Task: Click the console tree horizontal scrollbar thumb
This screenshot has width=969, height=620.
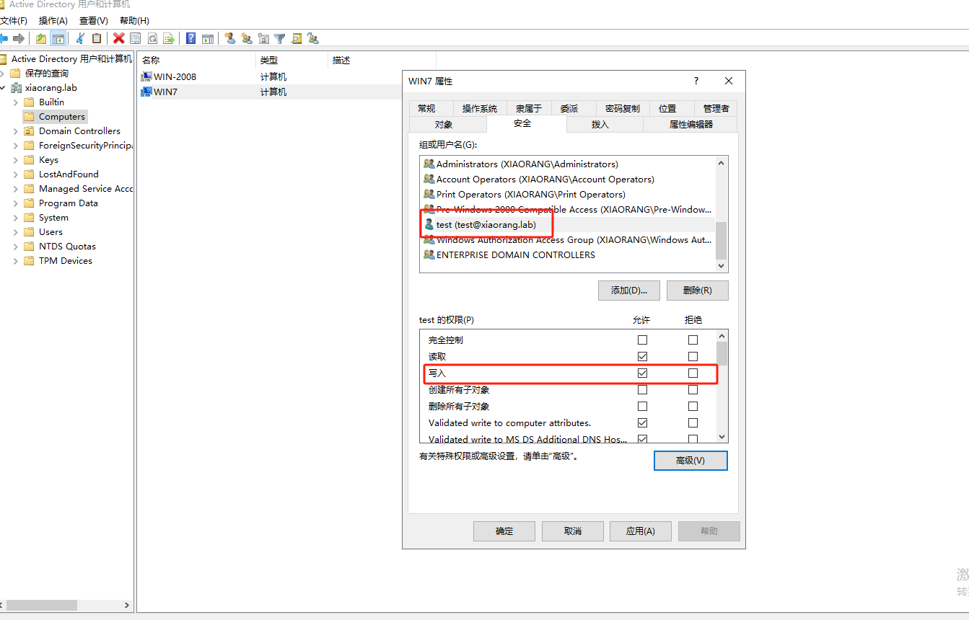Action: (41, 606)
